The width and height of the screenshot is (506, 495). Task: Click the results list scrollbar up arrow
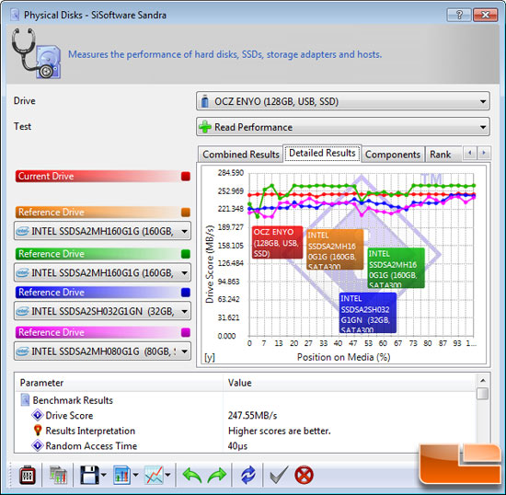[482, 380]
